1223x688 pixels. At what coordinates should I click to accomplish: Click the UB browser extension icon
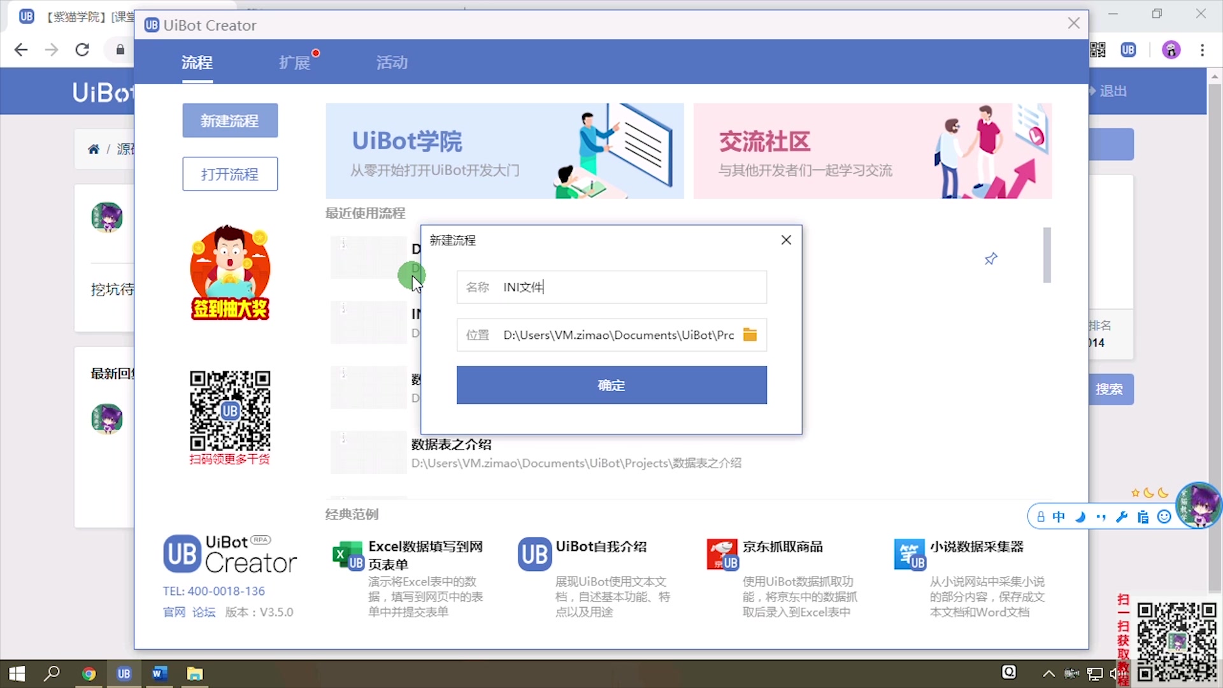[1129, 49]
